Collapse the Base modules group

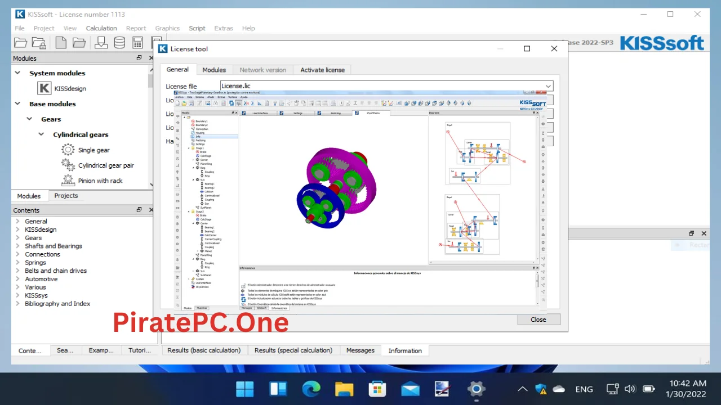pyautogui.click(x=17, y=103)
